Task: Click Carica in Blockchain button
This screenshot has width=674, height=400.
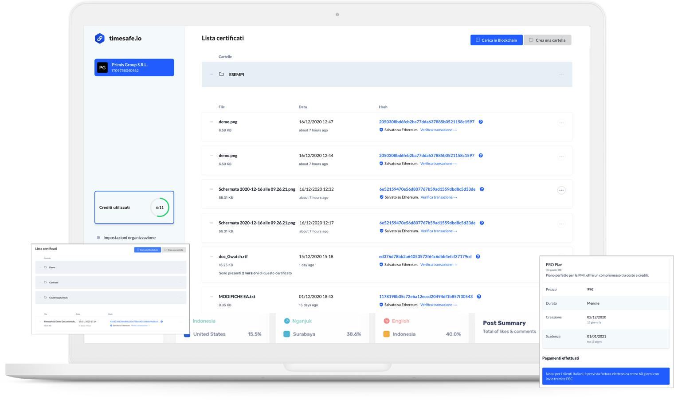Action: click(x=496, y=40)
